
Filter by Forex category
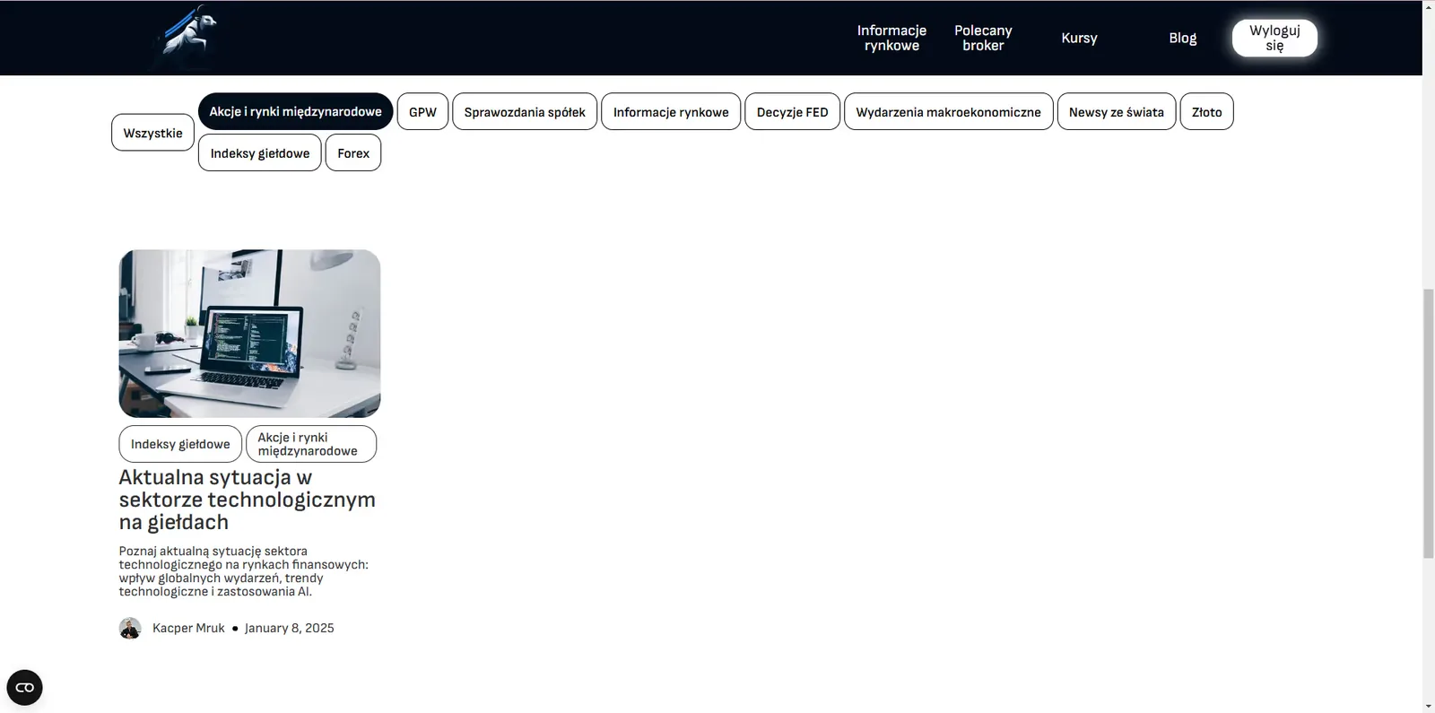pyautogui.click(x=353, y=152)
